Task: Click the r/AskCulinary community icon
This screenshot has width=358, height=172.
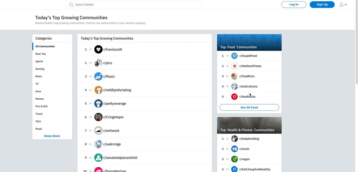Action: pyautogui.click(x=234, y=86)
